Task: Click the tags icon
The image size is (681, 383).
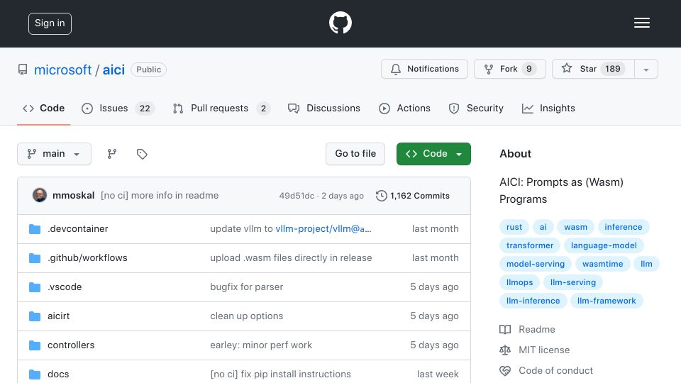Action: pos(142,154)
